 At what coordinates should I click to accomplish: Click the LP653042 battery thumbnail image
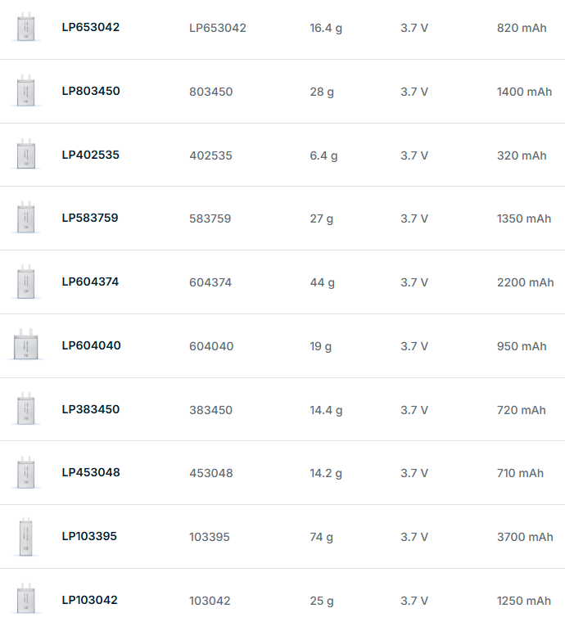click(x=26, y=27)
